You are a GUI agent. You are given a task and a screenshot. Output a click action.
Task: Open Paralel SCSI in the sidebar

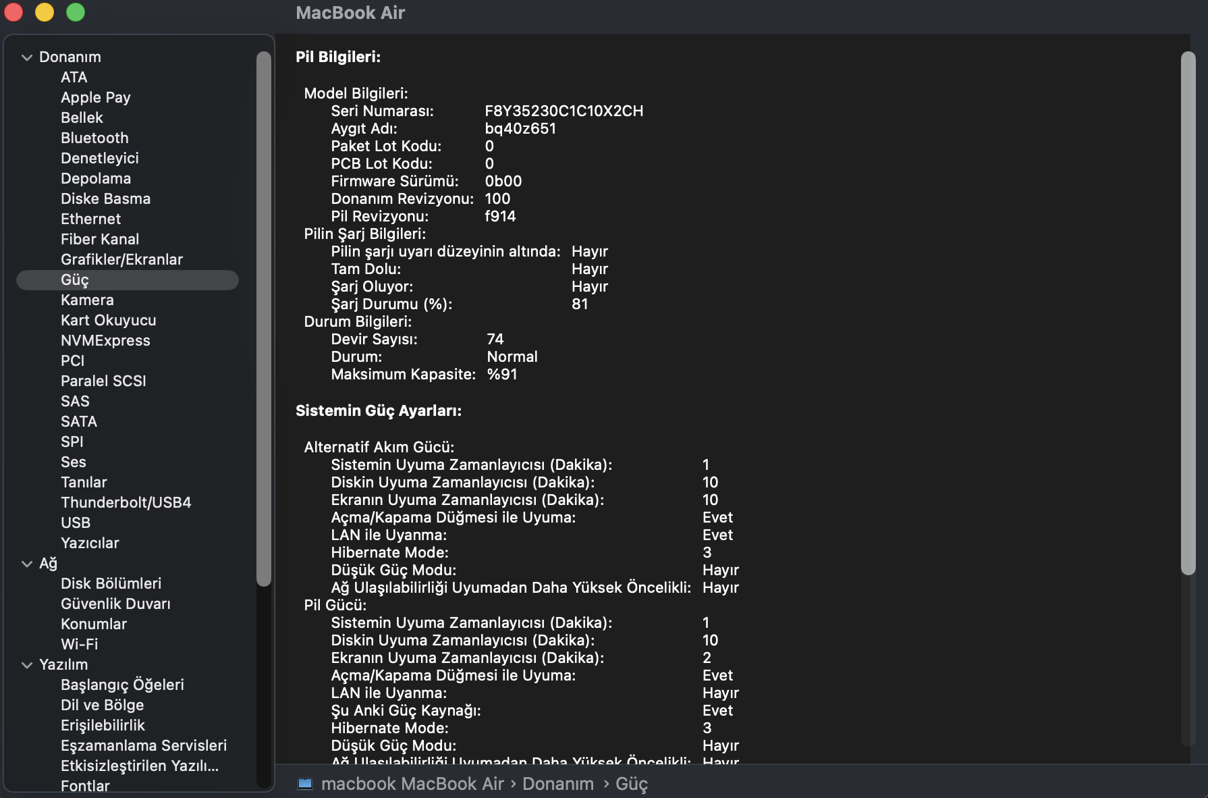pos(103,381)
